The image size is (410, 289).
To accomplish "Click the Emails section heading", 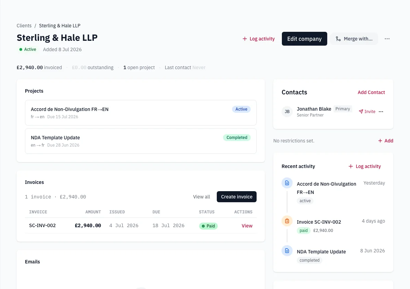I will click(33, 262).
